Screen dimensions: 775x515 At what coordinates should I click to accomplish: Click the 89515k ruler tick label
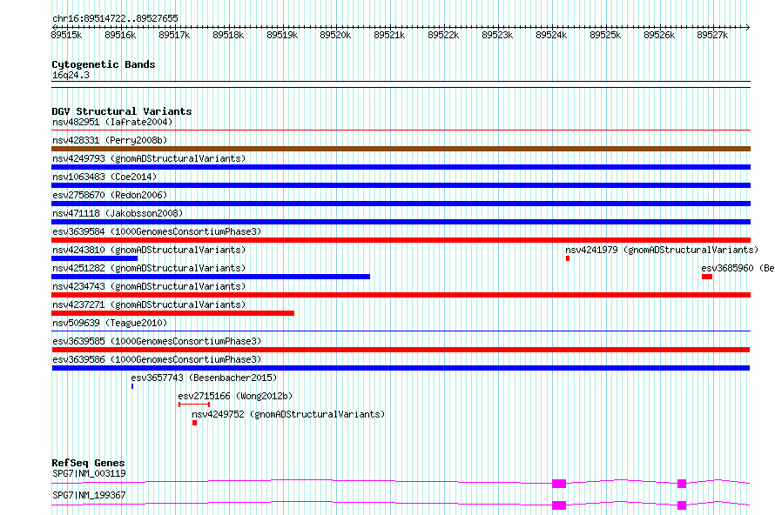point(66,35)
